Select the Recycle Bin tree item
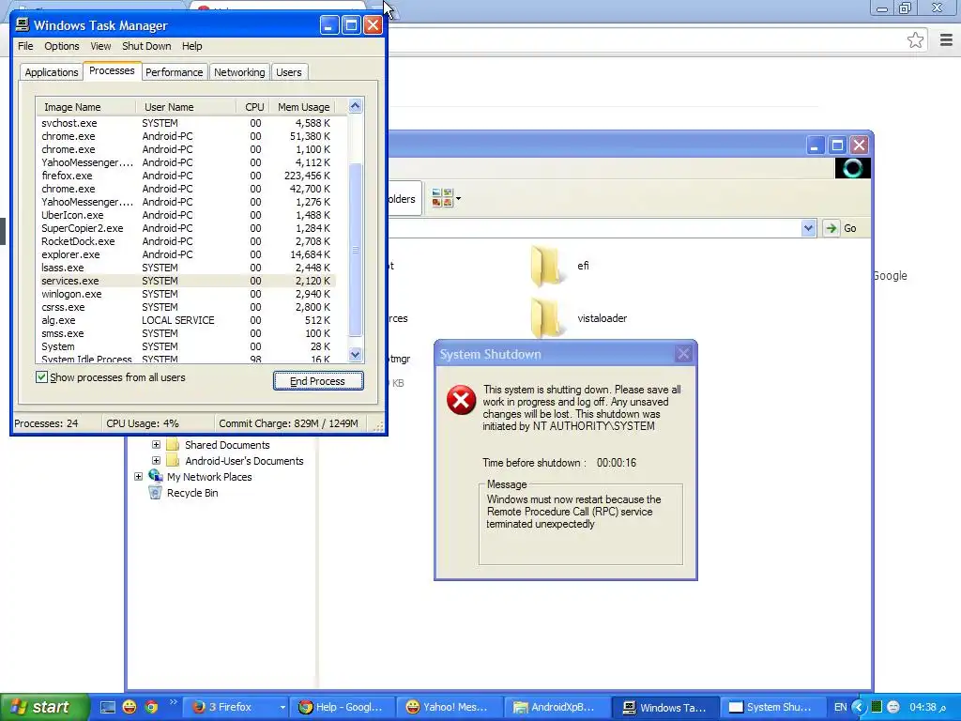 tap(191, 493)
